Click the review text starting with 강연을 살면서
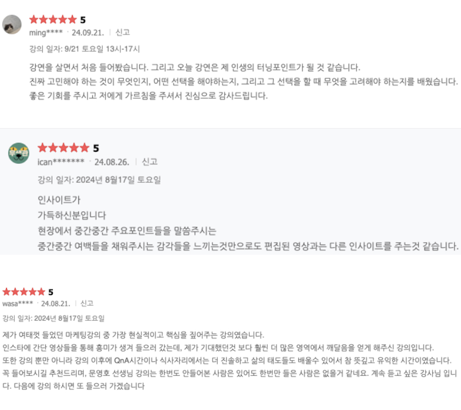 click(244, 81)
